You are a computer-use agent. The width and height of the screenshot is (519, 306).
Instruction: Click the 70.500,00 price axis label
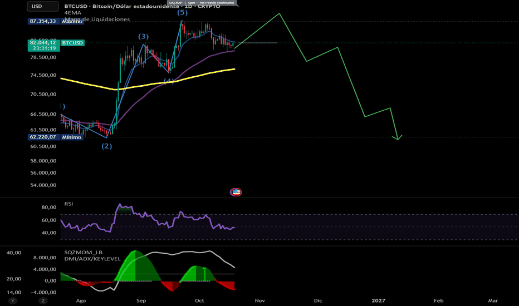point(43,94)
